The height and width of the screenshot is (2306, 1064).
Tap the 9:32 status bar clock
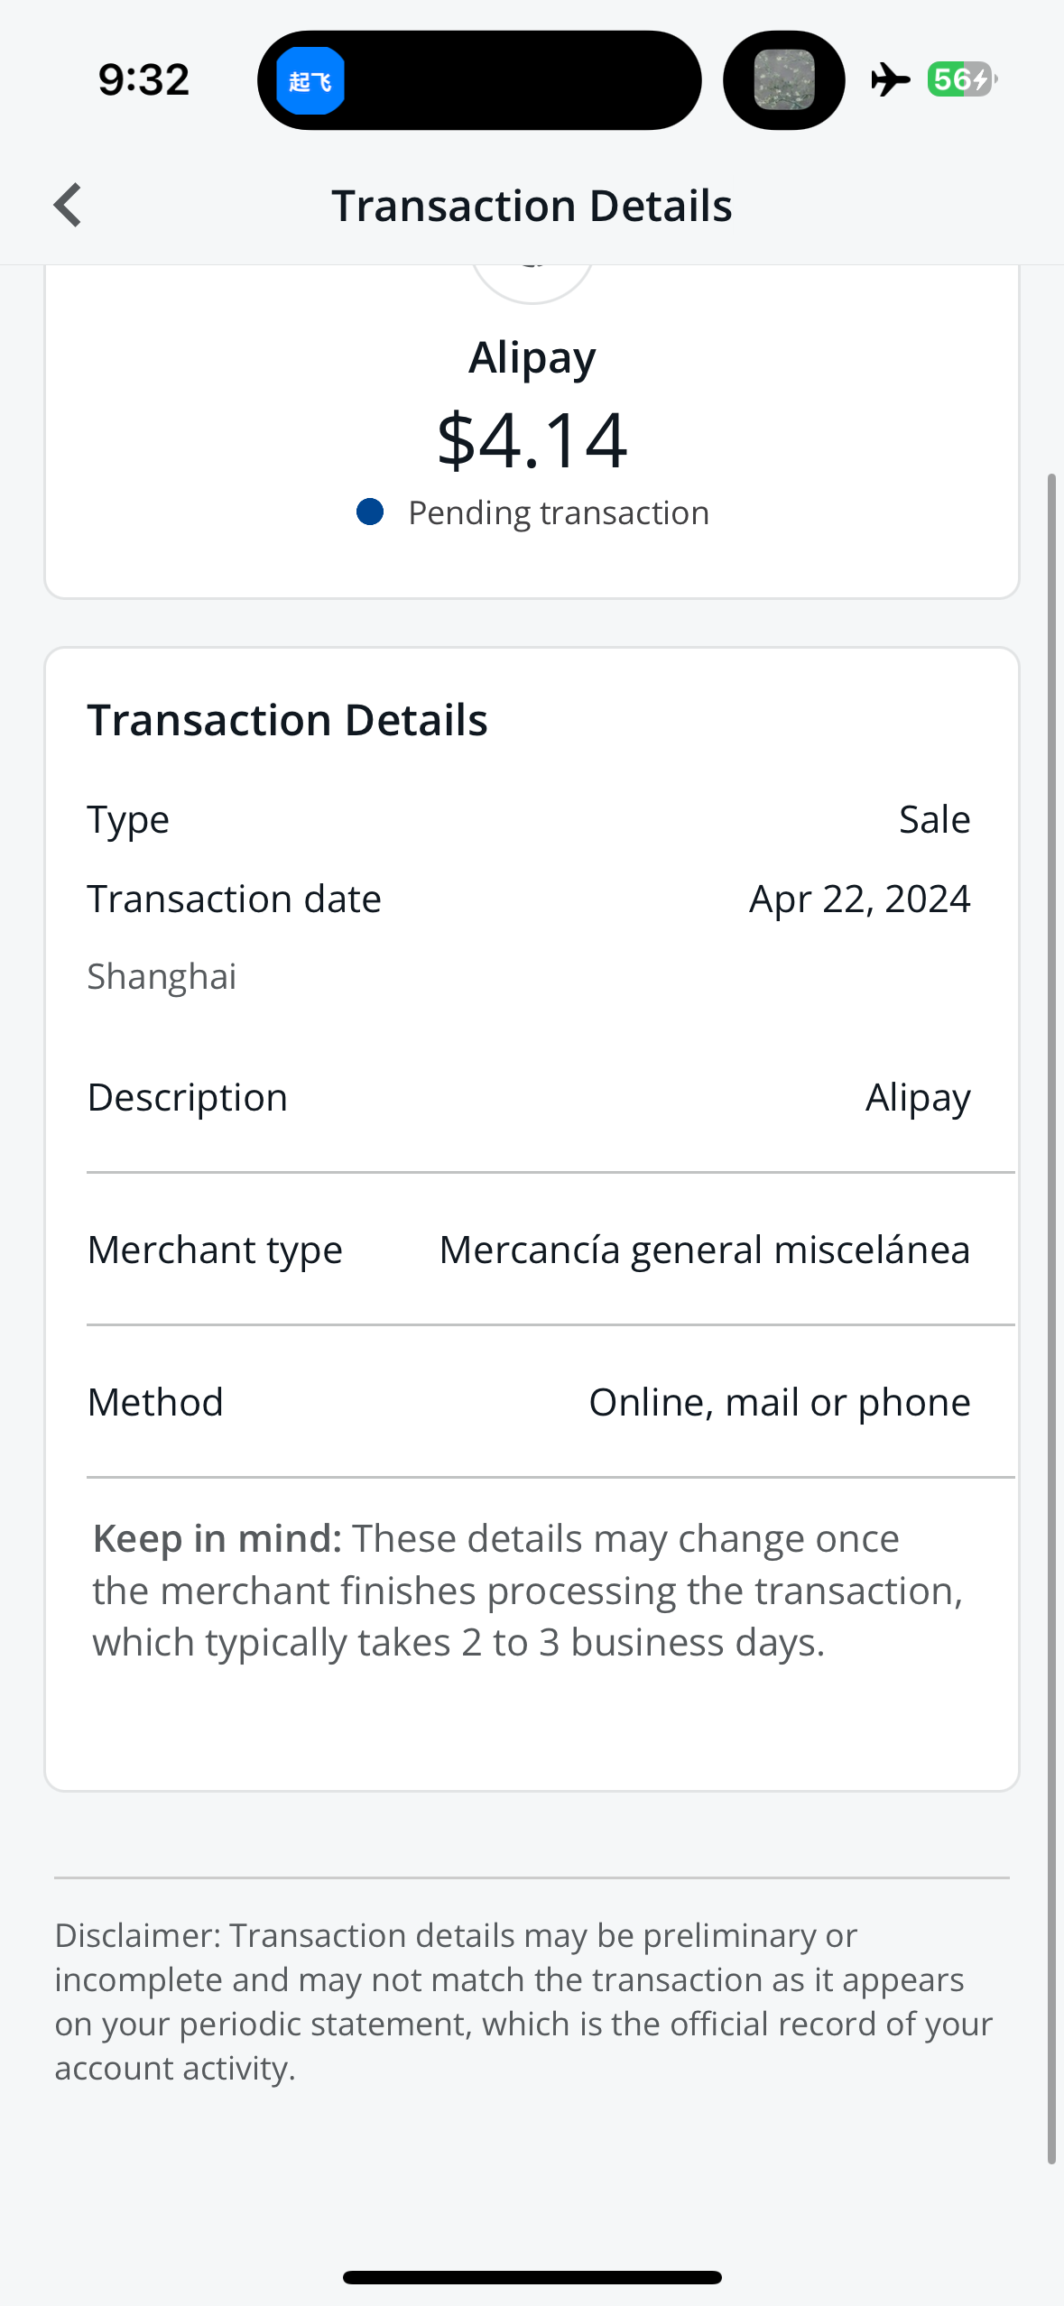(144, 79)
